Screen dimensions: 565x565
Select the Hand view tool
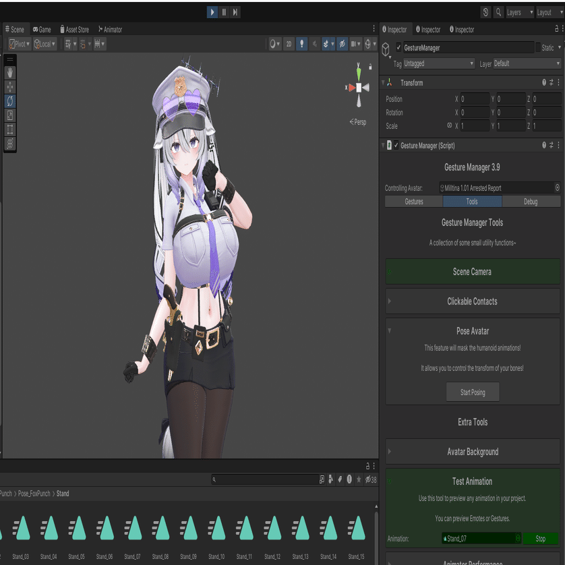[10, 73]
